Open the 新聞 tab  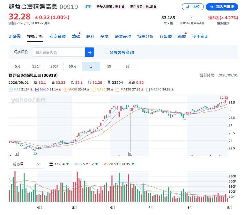point(182,37)
